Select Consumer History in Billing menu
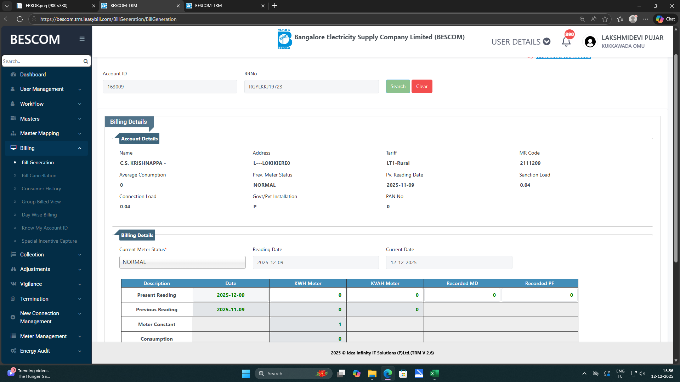This screenshot has height=382, width=680. (x=41, y=189)
